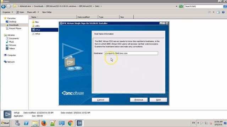Viewport: 227px width, 127px height.
Task: Select the utility folder
Action: (x=36, y=26)
